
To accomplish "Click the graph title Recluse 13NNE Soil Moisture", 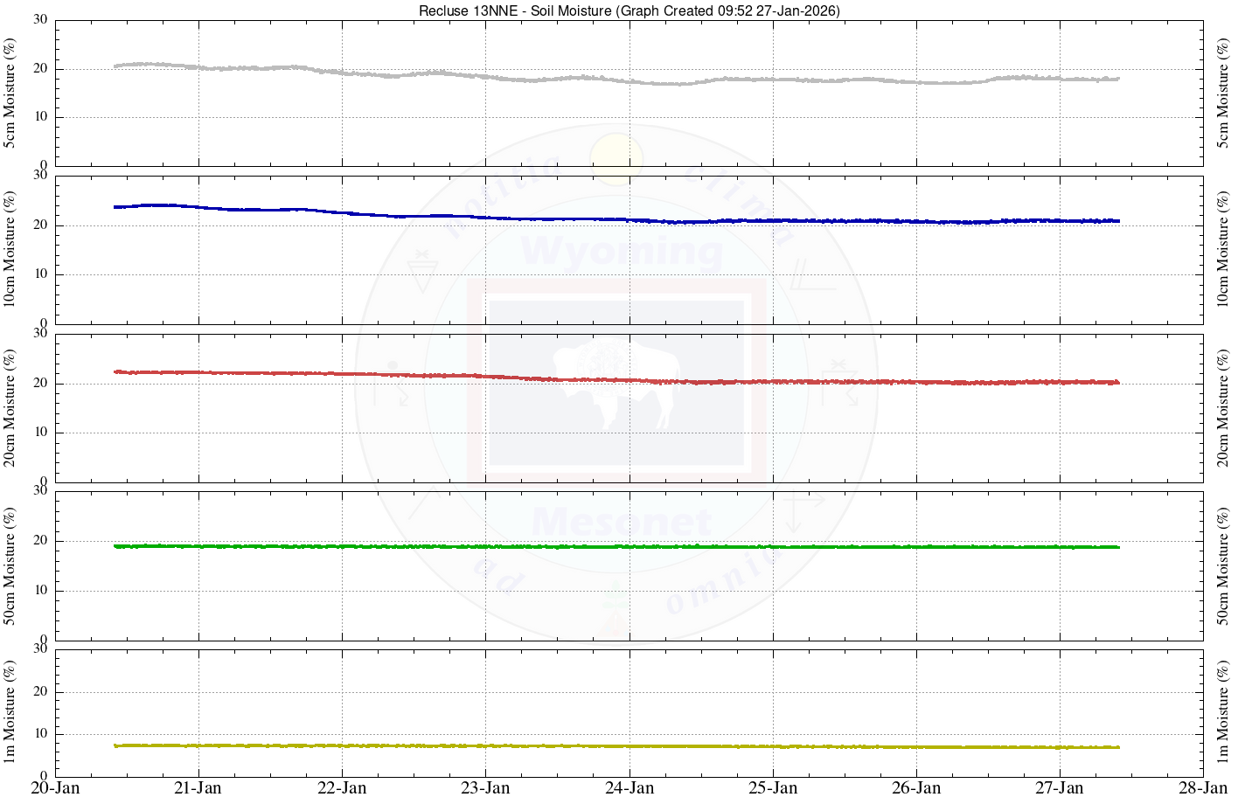I will pos(629,10).
